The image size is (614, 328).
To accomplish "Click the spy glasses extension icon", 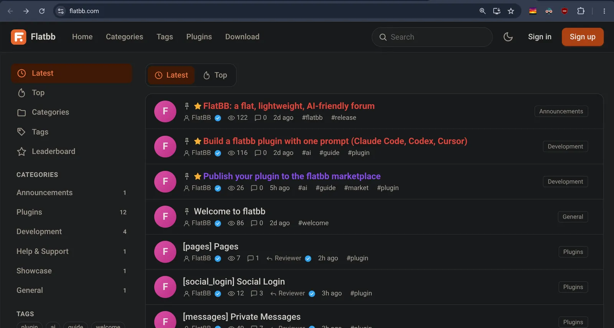I will (x=549, y=11).
